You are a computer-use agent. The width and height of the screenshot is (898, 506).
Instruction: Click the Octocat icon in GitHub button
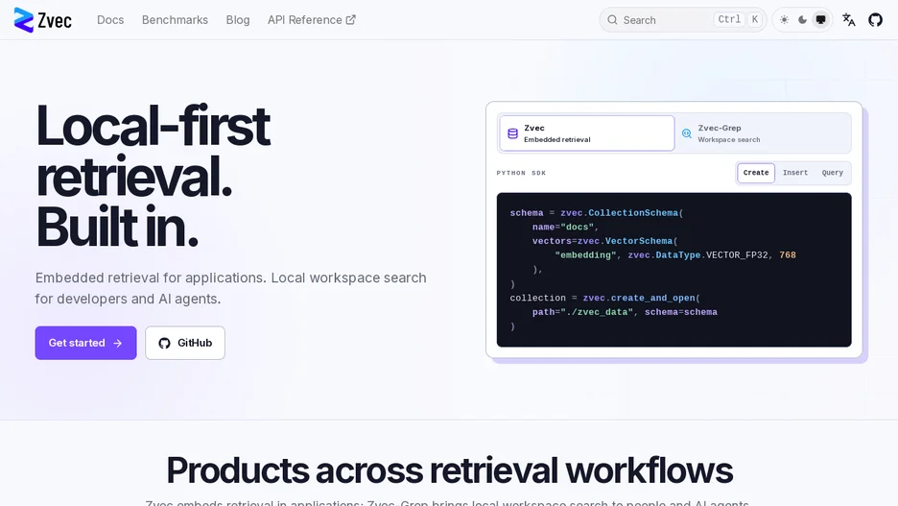click(x=164, y=344)
